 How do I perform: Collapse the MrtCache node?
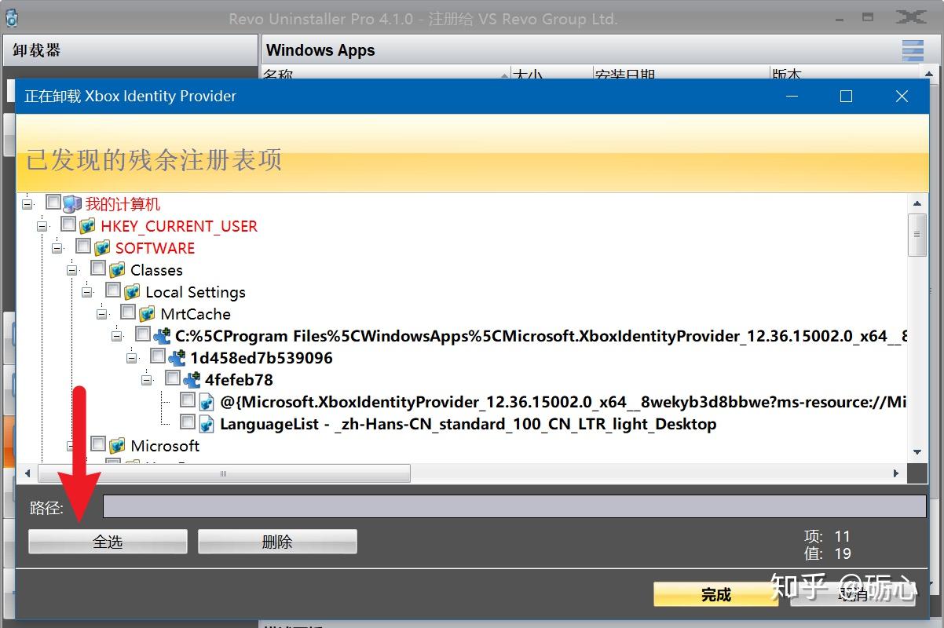(x=102, y=314)
